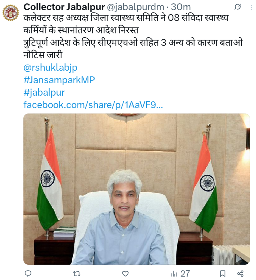Screen dimensions: 256x280
Task: Open the 30m timestamp link
Action: [181, 7]
